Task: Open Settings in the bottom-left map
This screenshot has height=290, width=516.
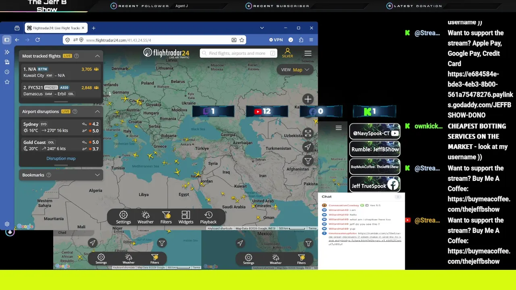Action: pyautogui.click(x=101, y=259)
